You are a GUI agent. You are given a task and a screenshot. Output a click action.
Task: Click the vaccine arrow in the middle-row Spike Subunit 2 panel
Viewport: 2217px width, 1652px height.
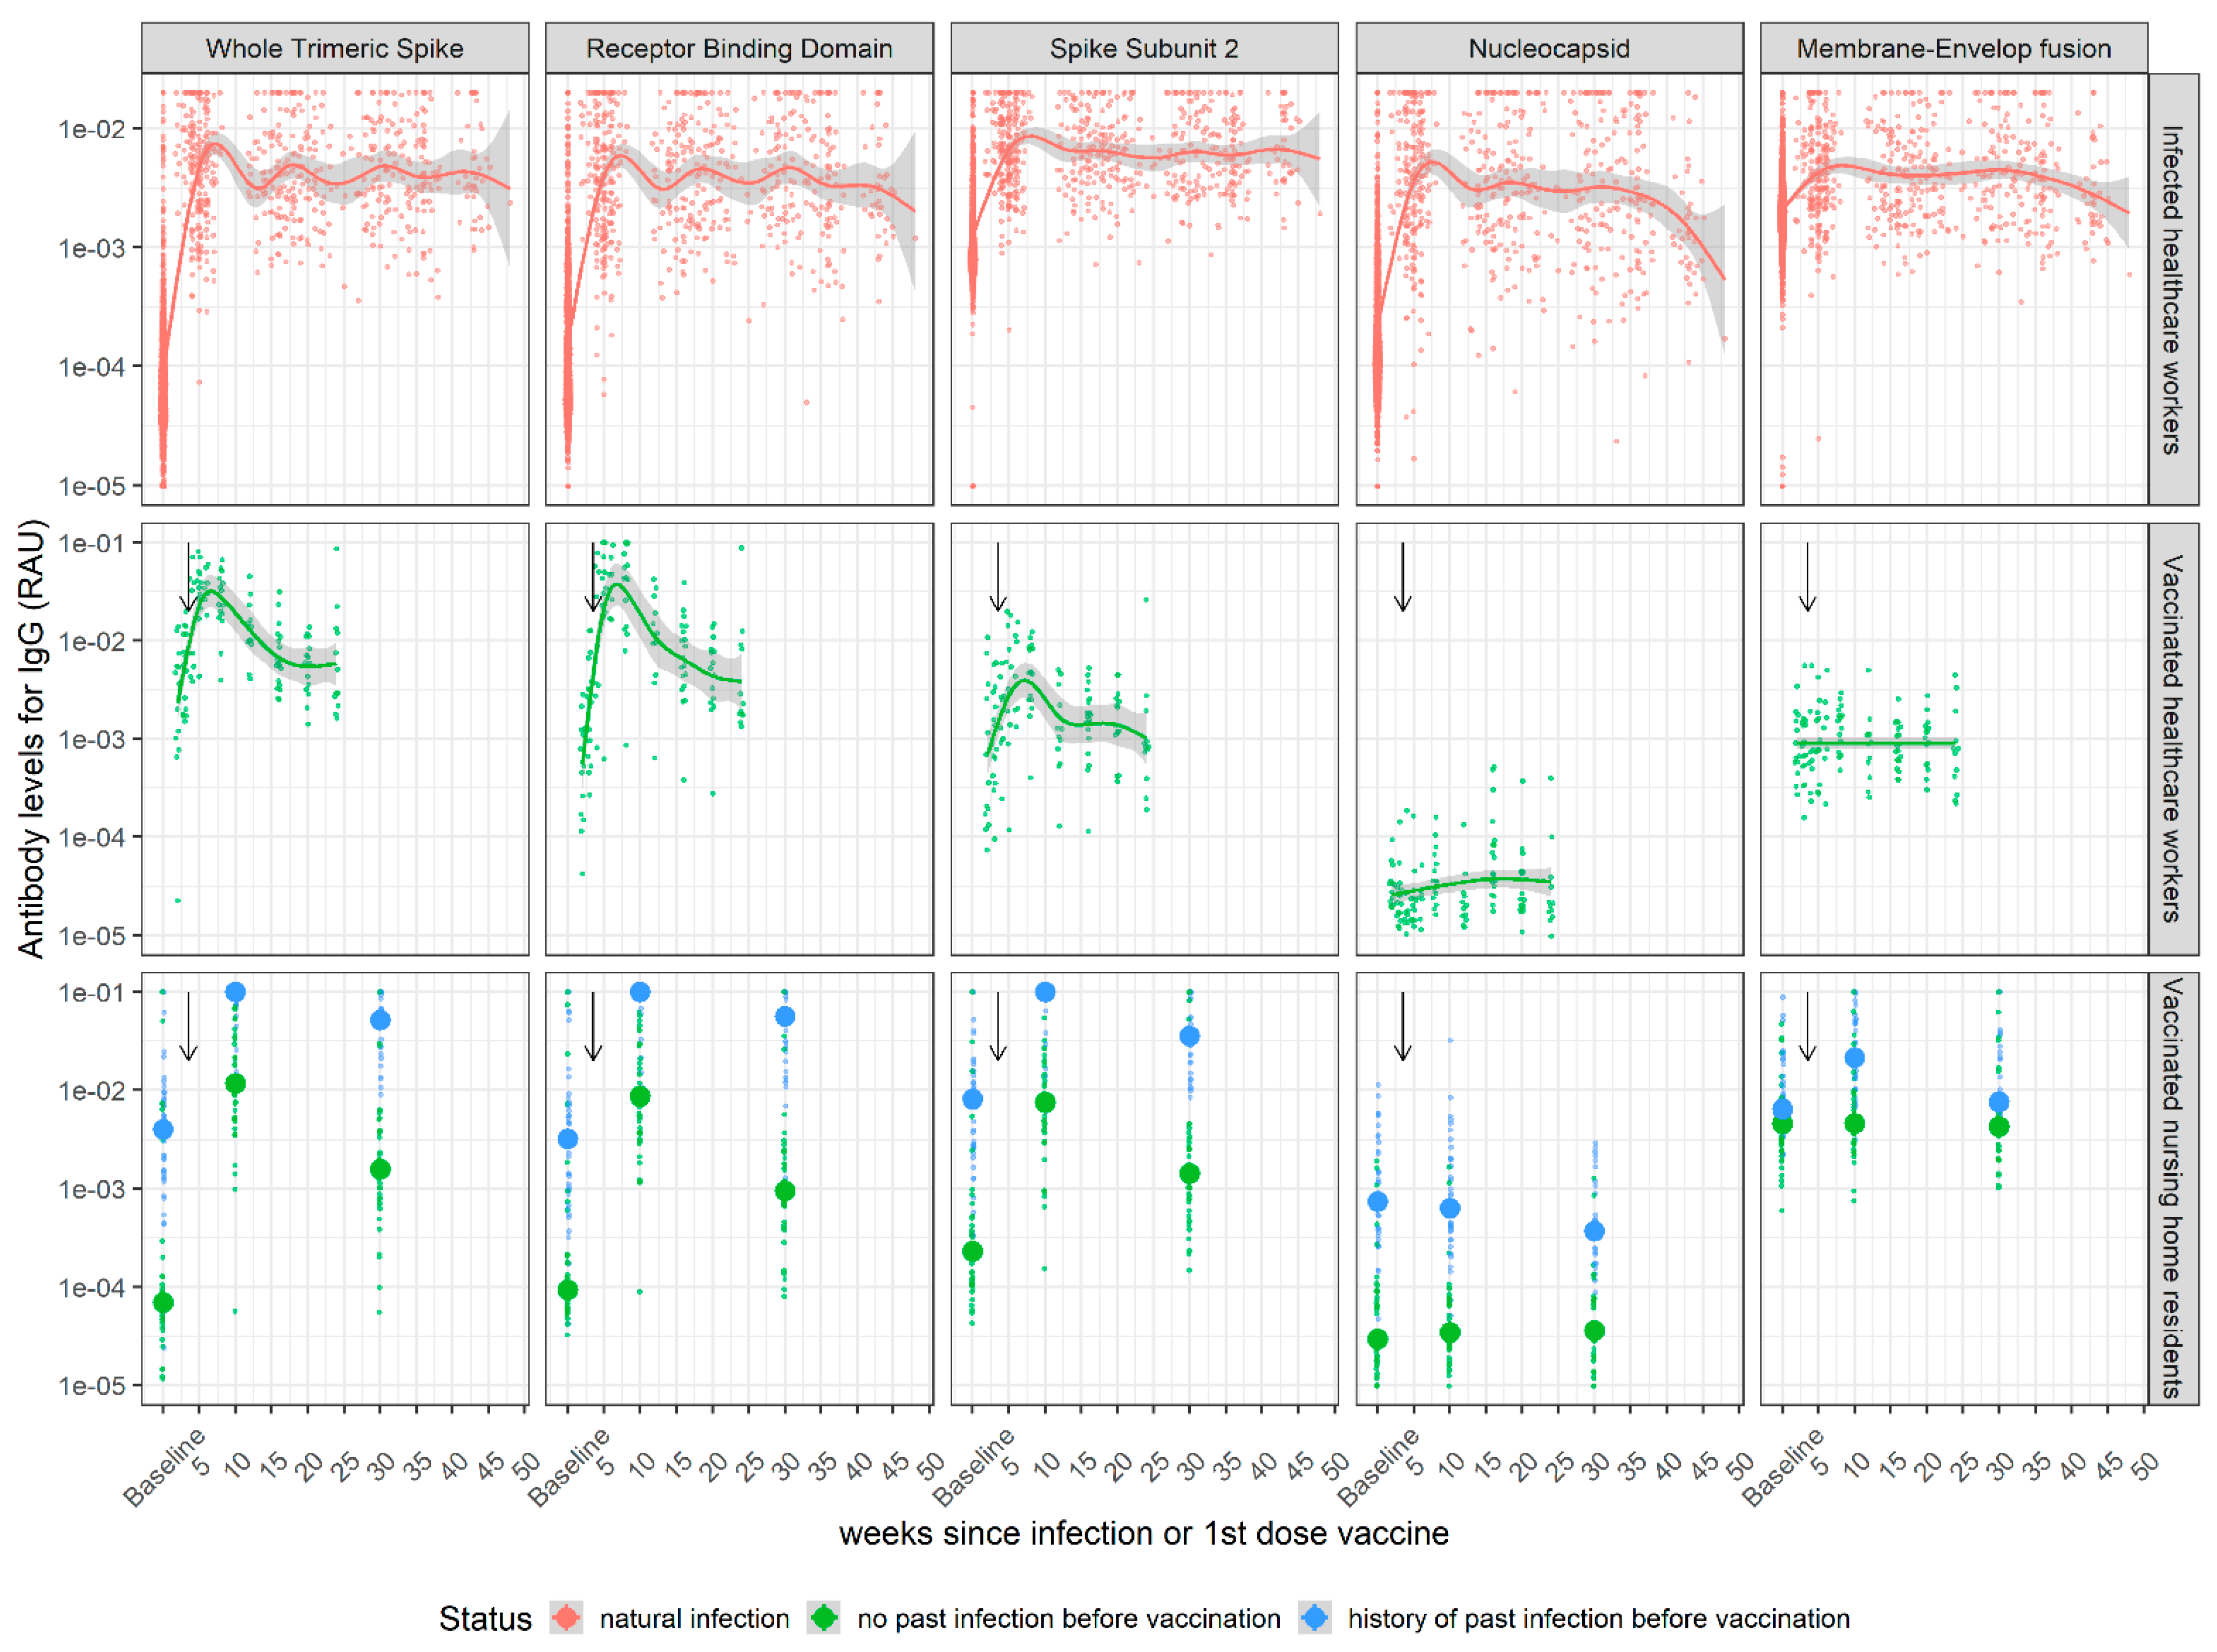click(x=998, y=577)
